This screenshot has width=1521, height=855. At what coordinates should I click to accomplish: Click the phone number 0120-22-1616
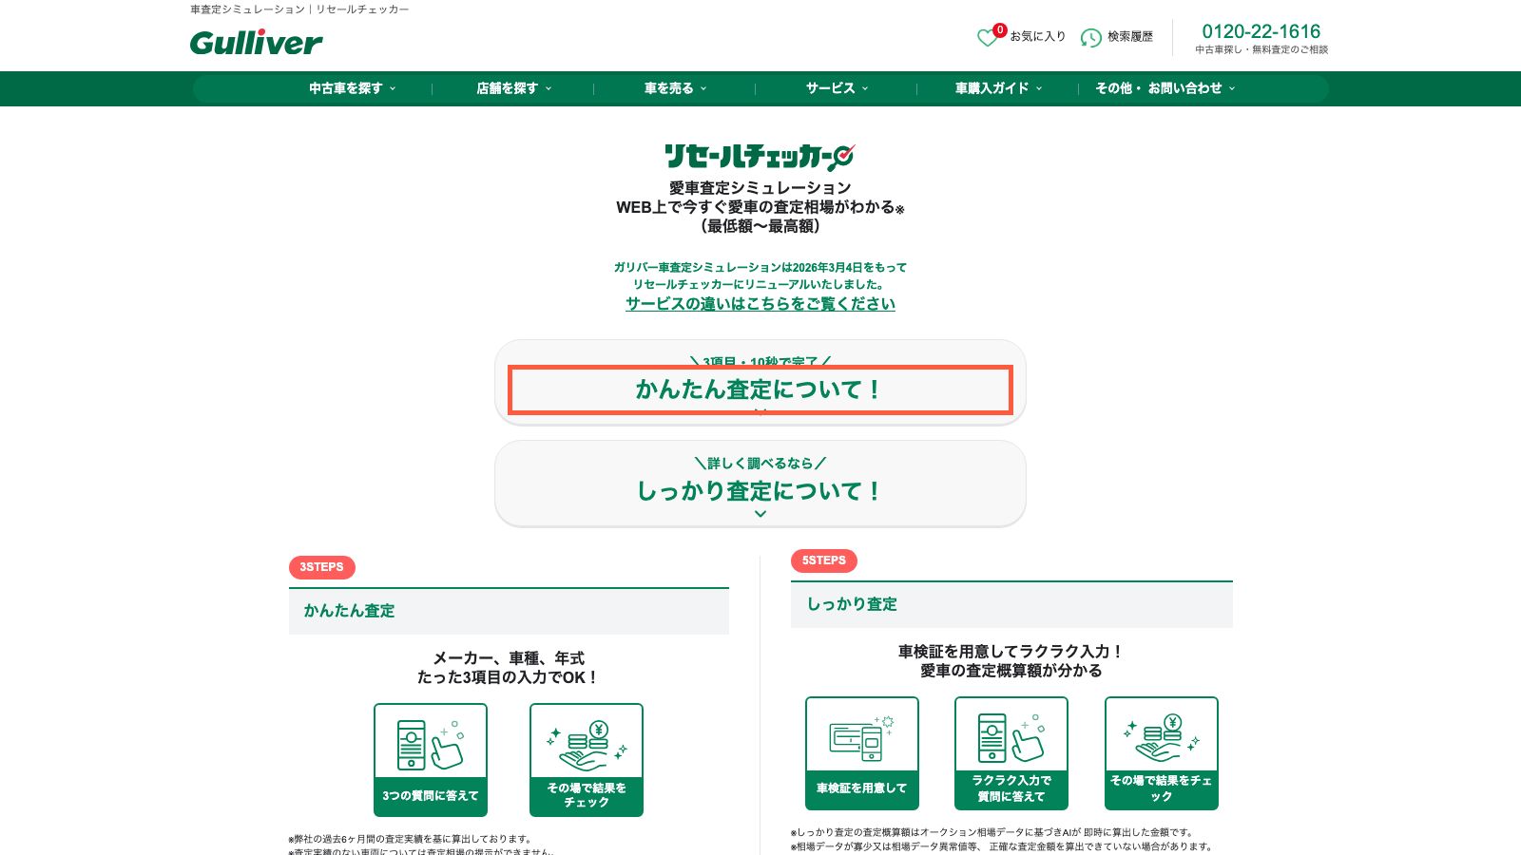(x=1261, y=31)
